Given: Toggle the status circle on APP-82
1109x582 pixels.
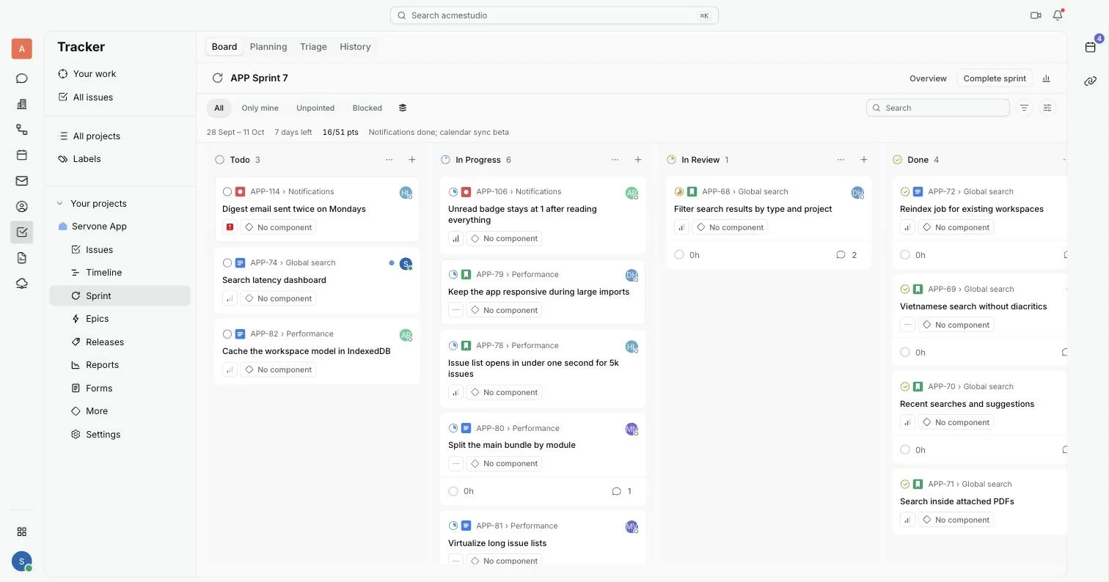Looking at the screenshot, I should 227,334.
